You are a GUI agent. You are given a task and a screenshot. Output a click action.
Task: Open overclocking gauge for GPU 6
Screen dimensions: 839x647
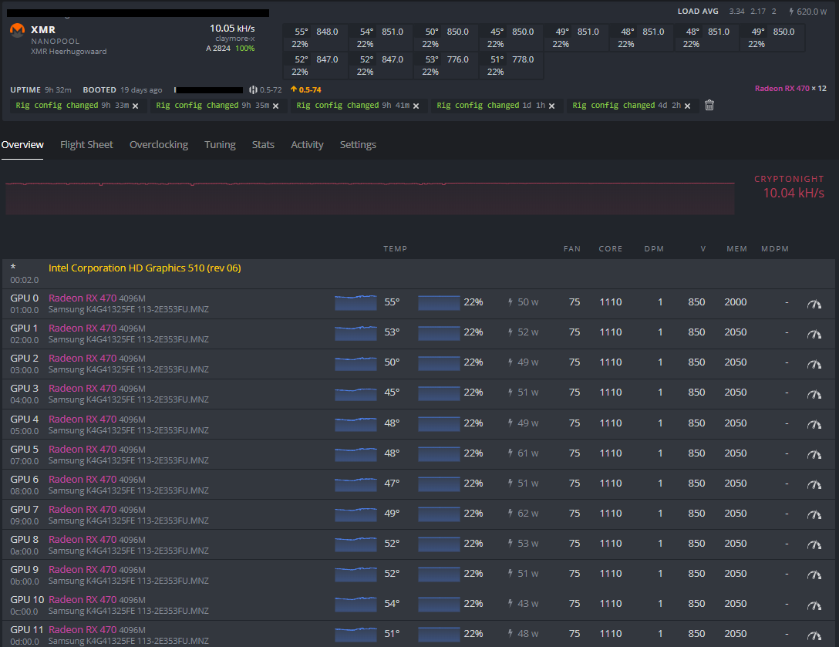pos(814,485)
